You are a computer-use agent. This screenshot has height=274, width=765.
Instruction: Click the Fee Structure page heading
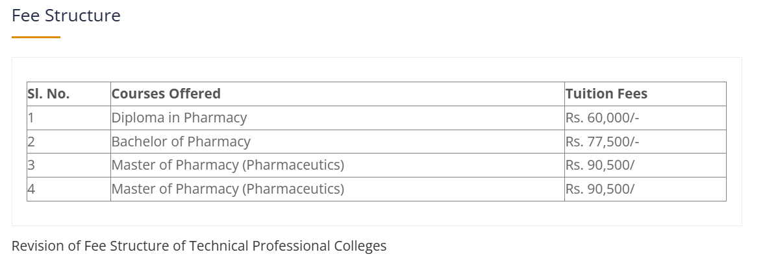point(66,16)
